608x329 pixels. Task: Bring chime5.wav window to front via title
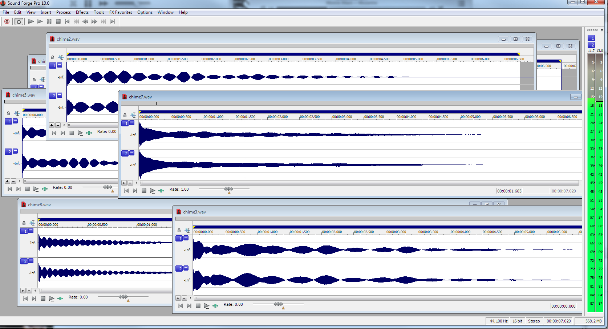[24, 95]
